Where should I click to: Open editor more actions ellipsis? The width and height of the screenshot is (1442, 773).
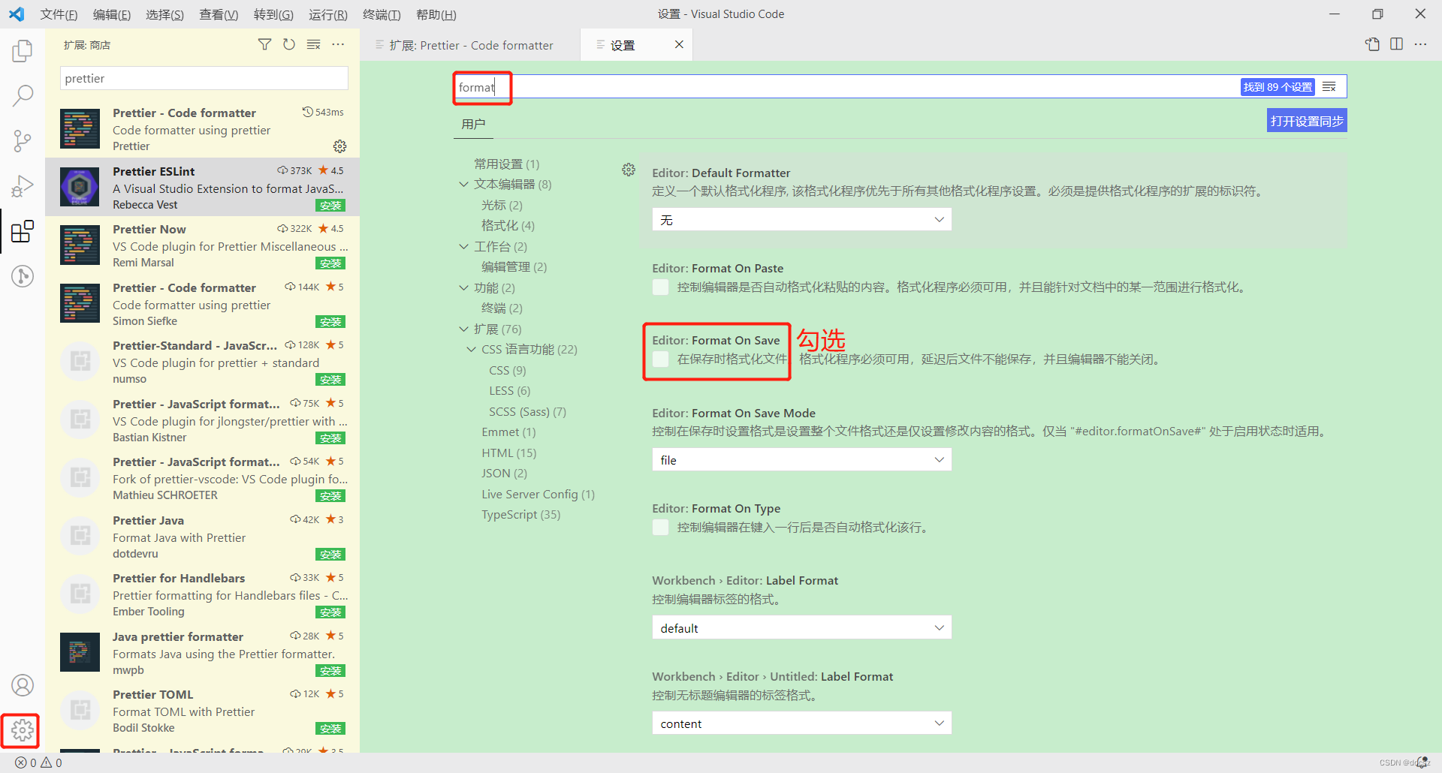pos(1420,44)
